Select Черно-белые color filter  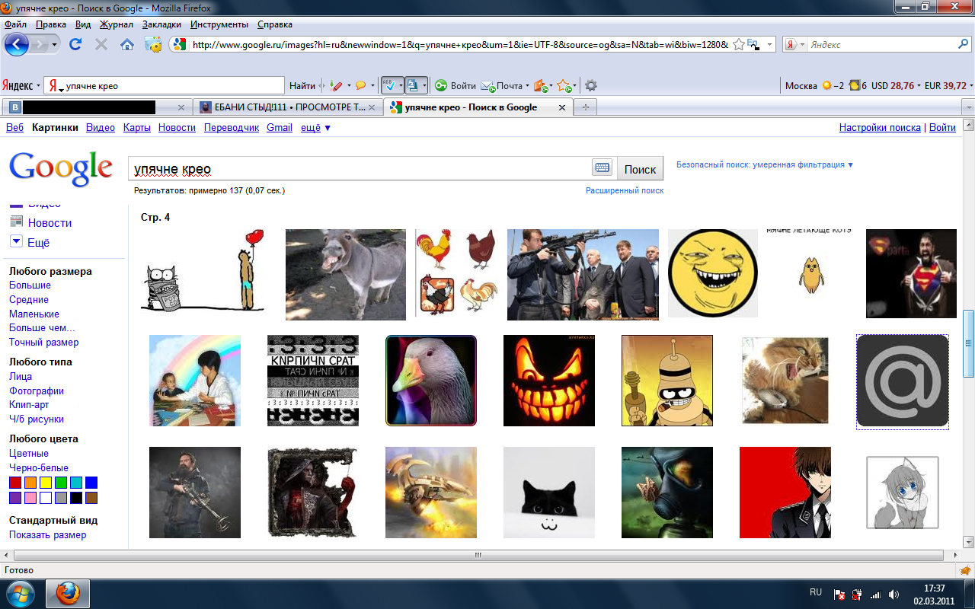tap(39, 468)
